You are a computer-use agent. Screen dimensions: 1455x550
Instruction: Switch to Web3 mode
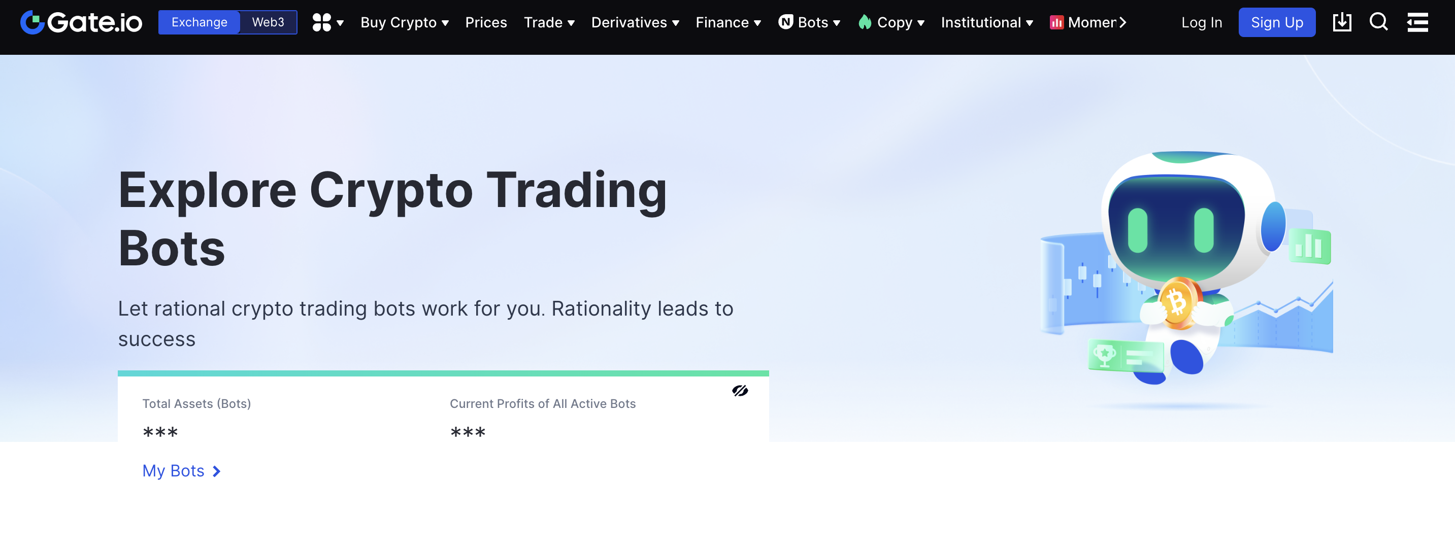pyautogui.click(x=268, y=23)
